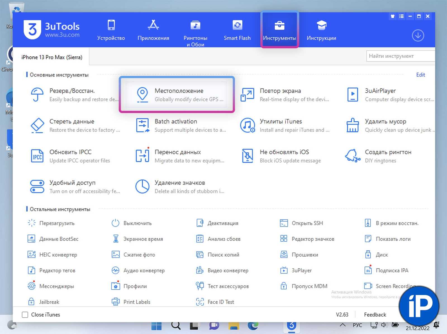This screenshot has height=334, width=447.
Task: Switch to Приложения tab
Action: (153, 30)
